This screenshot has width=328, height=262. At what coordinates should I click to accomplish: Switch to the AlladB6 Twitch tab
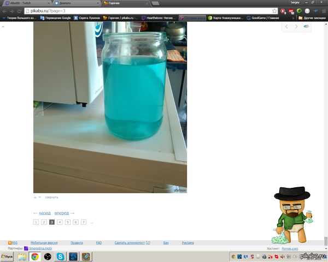click(22, 3)
